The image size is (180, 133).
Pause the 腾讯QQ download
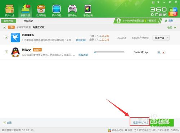[x=159, y=52]
